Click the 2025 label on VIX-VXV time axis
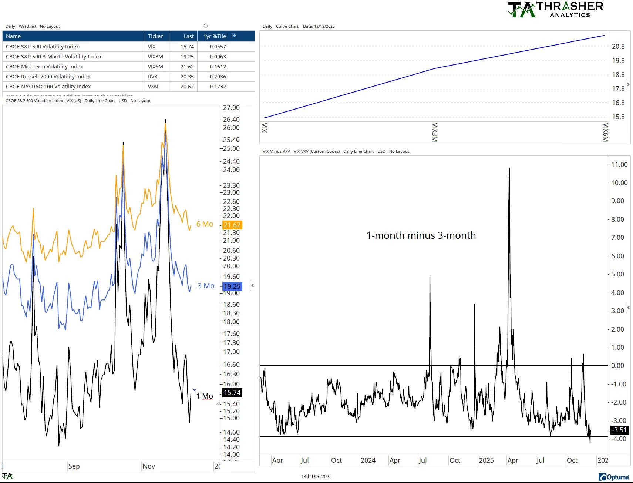Viewport: 633px width, 483px height. coord(486,460)
